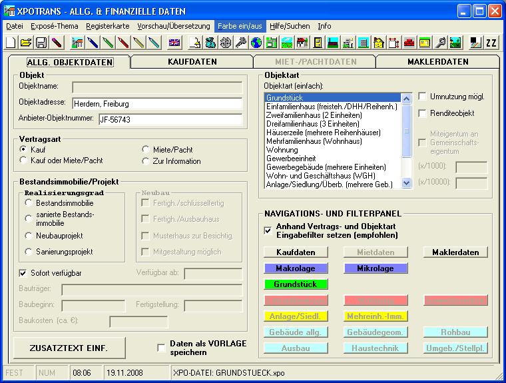The image size is (506, 383).
Task: Click the green Grundstück navigation button
Action: 296,284
